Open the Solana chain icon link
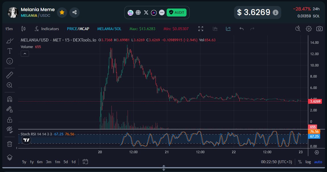 click(130, 13)
